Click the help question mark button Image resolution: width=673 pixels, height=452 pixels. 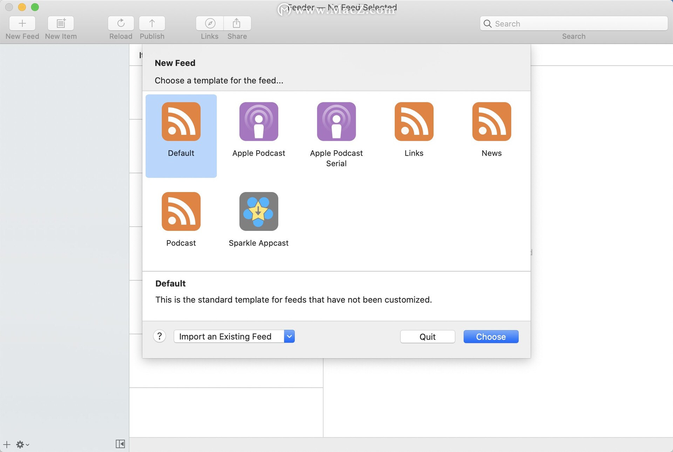point(159,336)
